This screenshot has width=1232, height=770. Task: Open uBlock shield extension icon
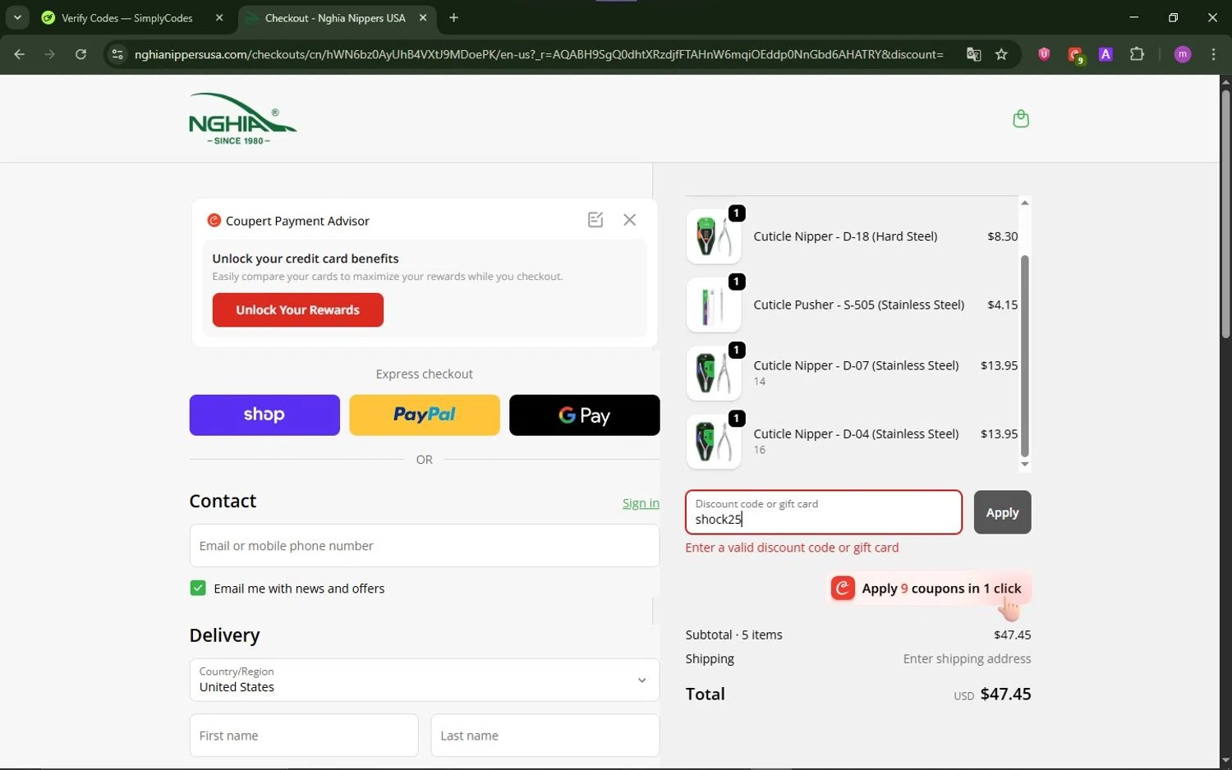click(x=1044, y=54)
